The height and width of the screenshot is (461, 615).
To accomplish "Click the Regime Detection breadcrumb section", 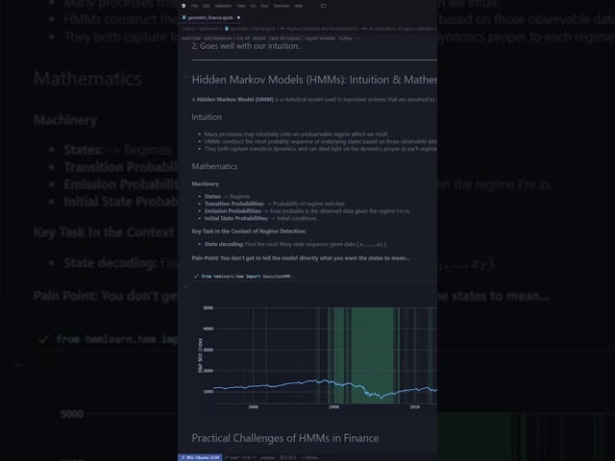I will click(321, 29).
